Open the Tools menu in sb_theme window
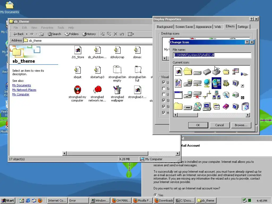Screen dimensions: 272x204 pyautogui.click(x=61, y=28)
